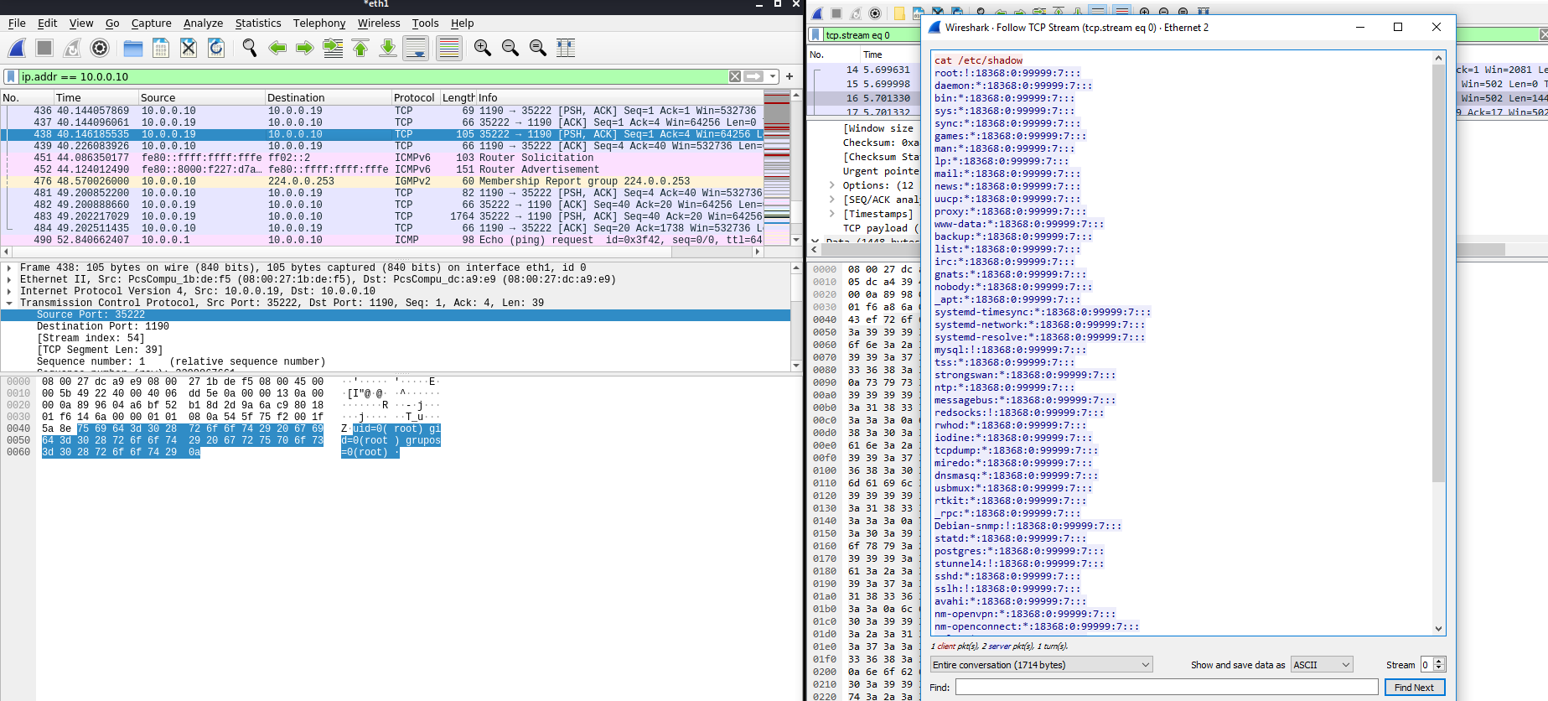
Task: Click the capture options gear in the Ethernet 2 window
Action: 875,13
